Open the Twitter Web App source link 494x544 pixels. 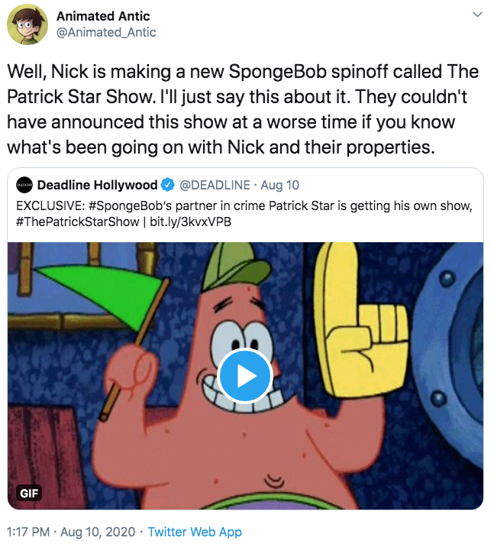(x=195, y=532)
